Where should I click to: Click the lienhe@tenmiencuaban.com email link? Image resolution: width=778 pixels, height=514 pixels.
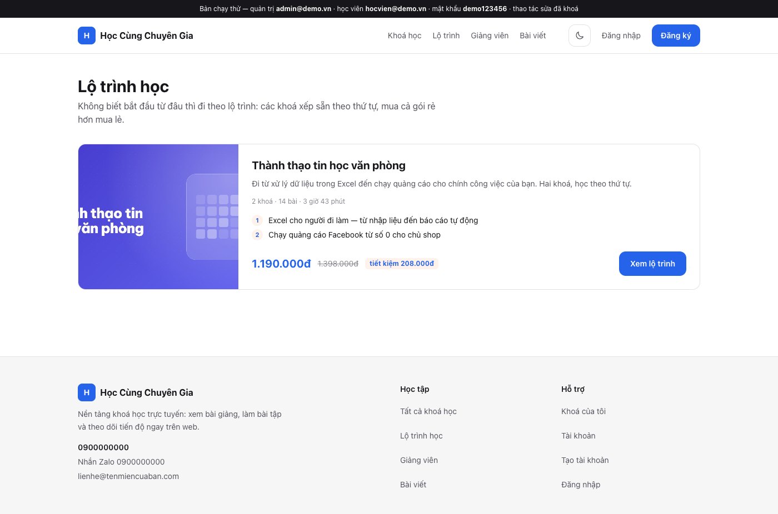click(128, 476)
